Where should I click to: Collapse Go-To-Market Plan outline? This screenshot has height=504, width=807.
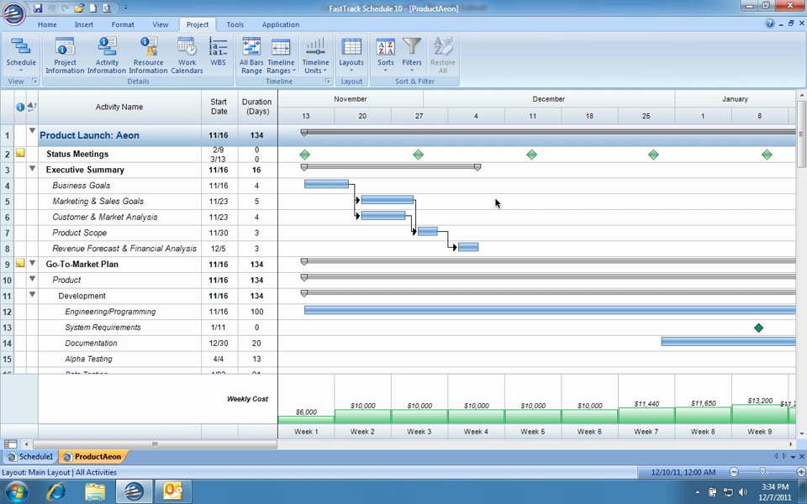[32, 263]
